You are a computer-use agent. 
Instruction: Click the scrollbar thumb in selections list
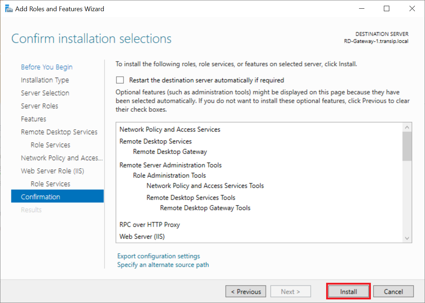(407, 146)
